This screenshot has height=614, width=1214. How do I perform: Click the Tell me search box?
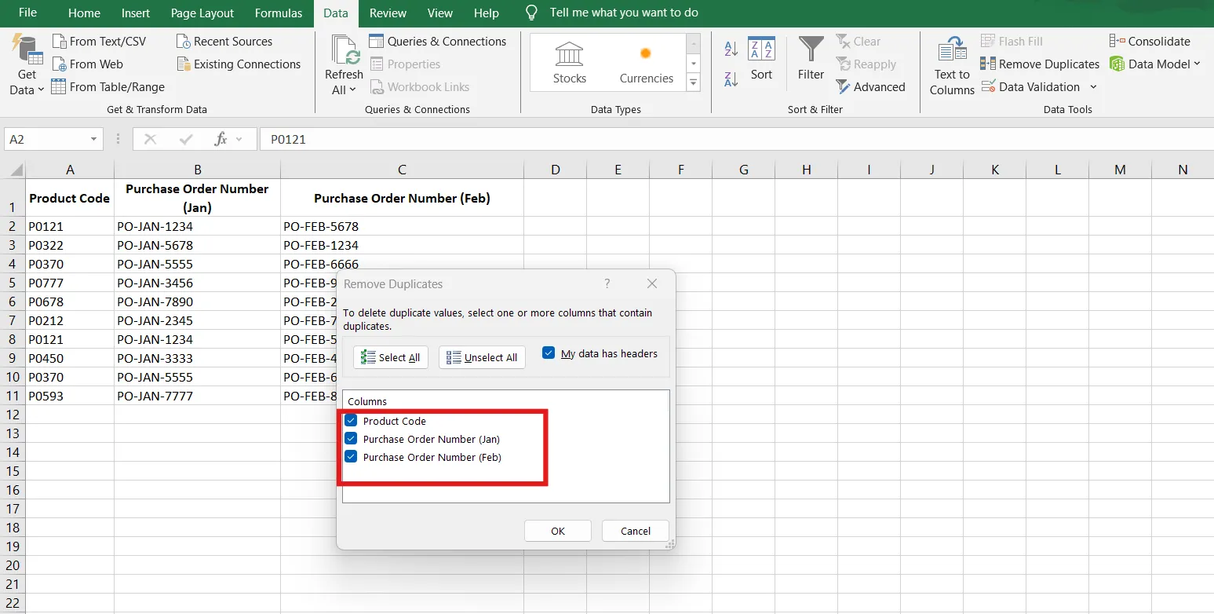click(x=624, y=13)
